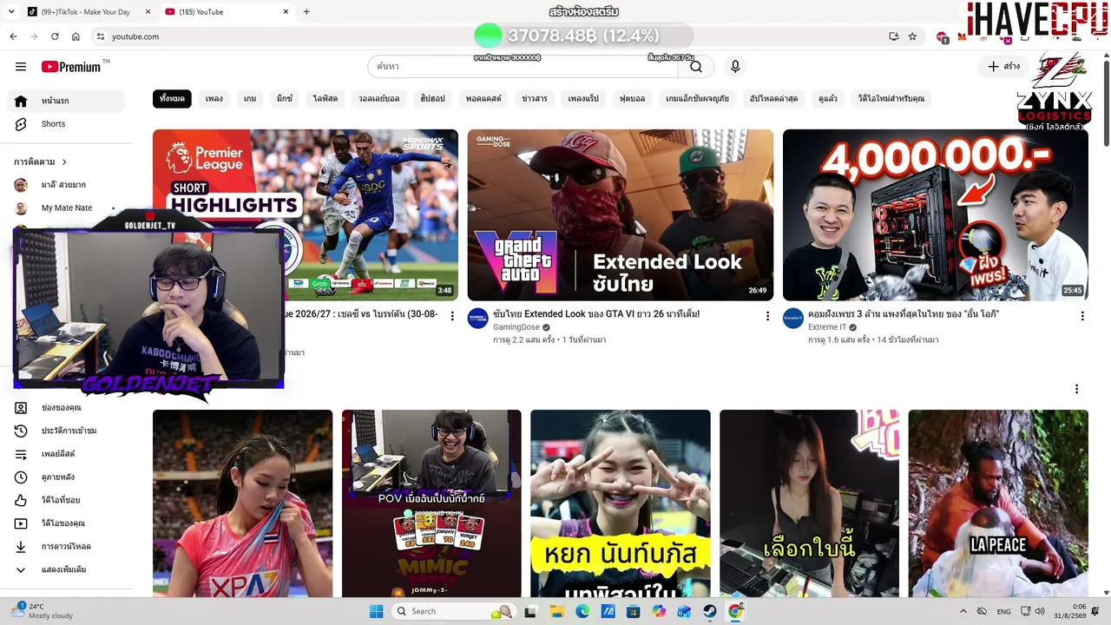The image size is (1111, 625).
Task: Bookmark this page with the star
Action: point(912,36)
